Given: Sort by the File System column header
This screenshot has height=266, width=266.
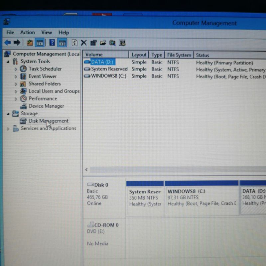Looking at the screenshot, I should pos(179,55).
